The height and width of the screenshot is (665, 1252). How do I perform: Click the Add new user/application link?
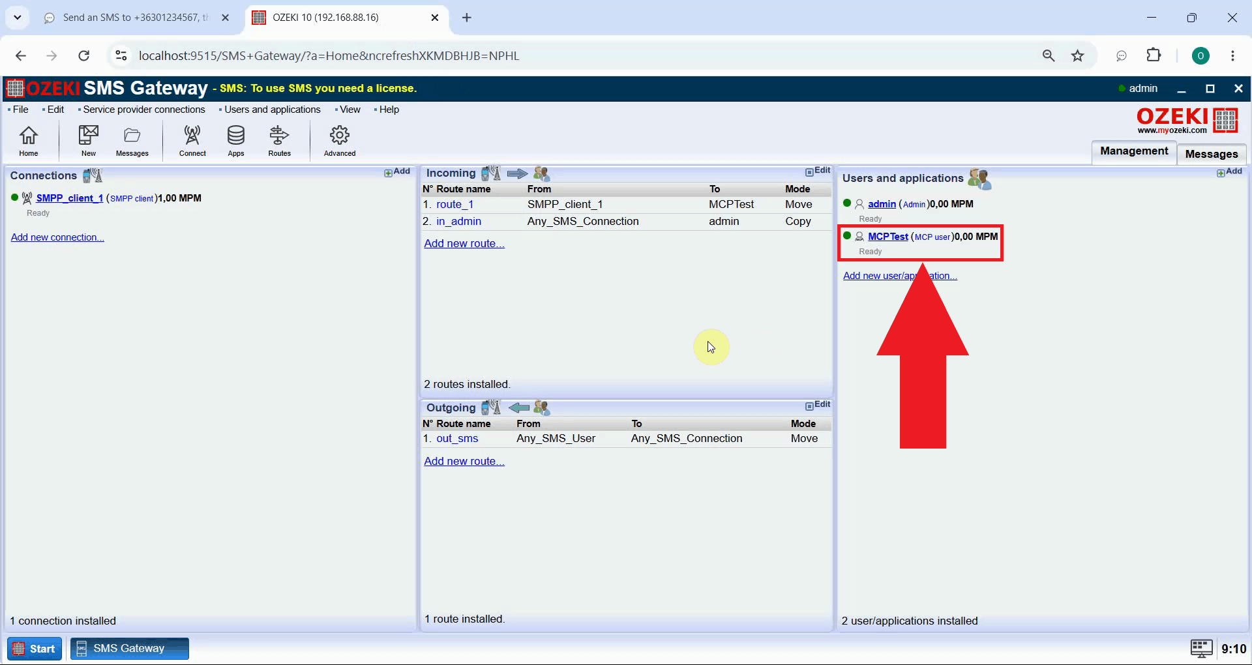click(x=900, y=276)
